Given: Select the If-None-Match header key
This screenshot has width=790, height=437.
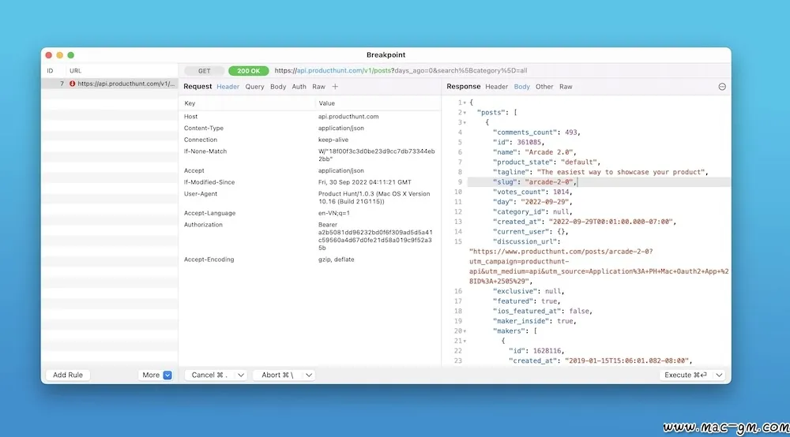Looking at the screenshot, I should tap(205, 151).
